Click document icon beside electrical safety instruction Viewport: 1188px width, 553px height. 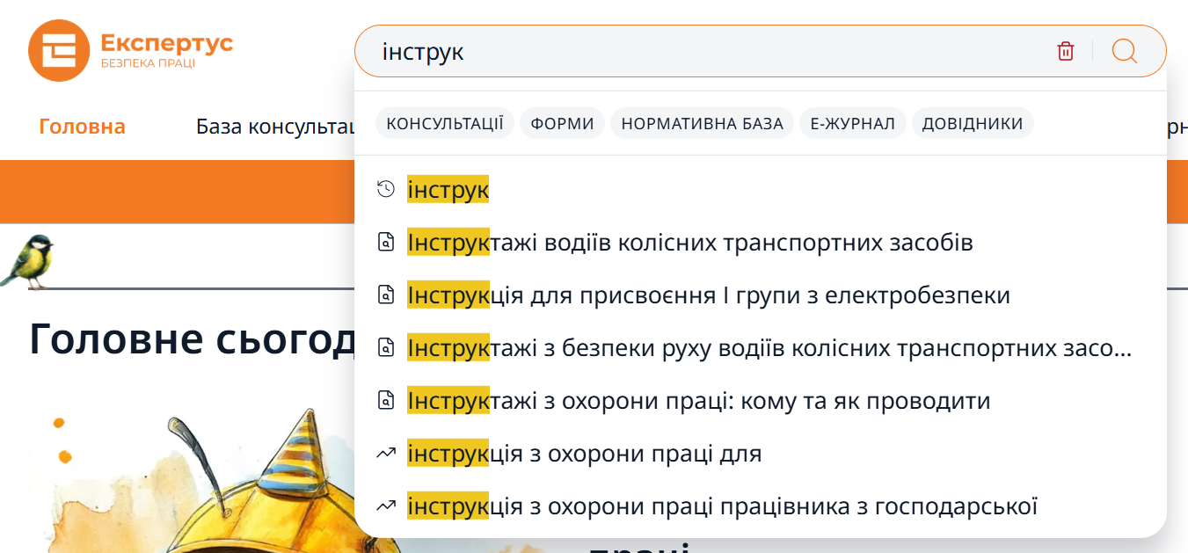point(385,295)
